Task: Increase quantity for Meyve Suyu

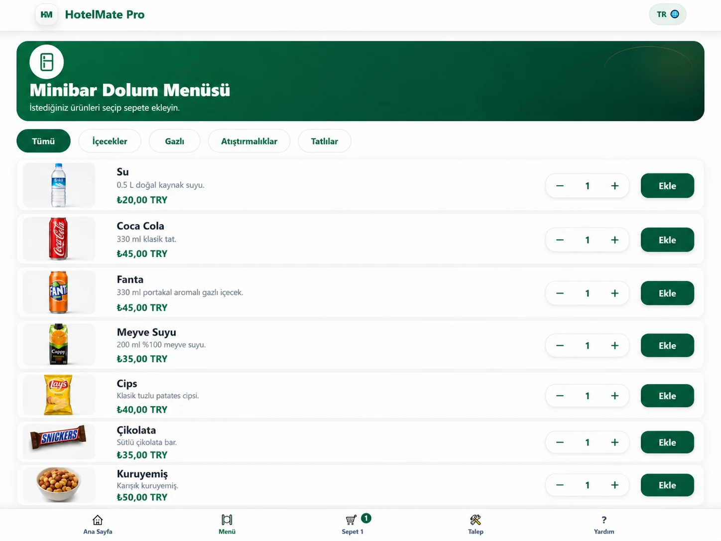Action: (x=615, y=345)
